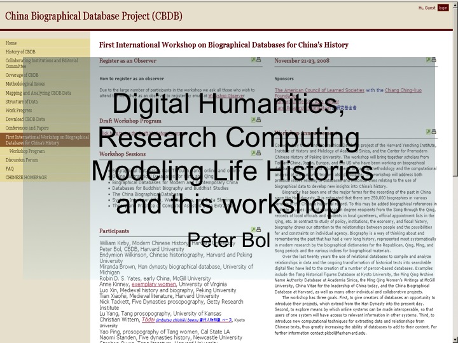458x343 pixels.
Task: Click 'How to register as an observer' heading
Action: coord(132,79)
